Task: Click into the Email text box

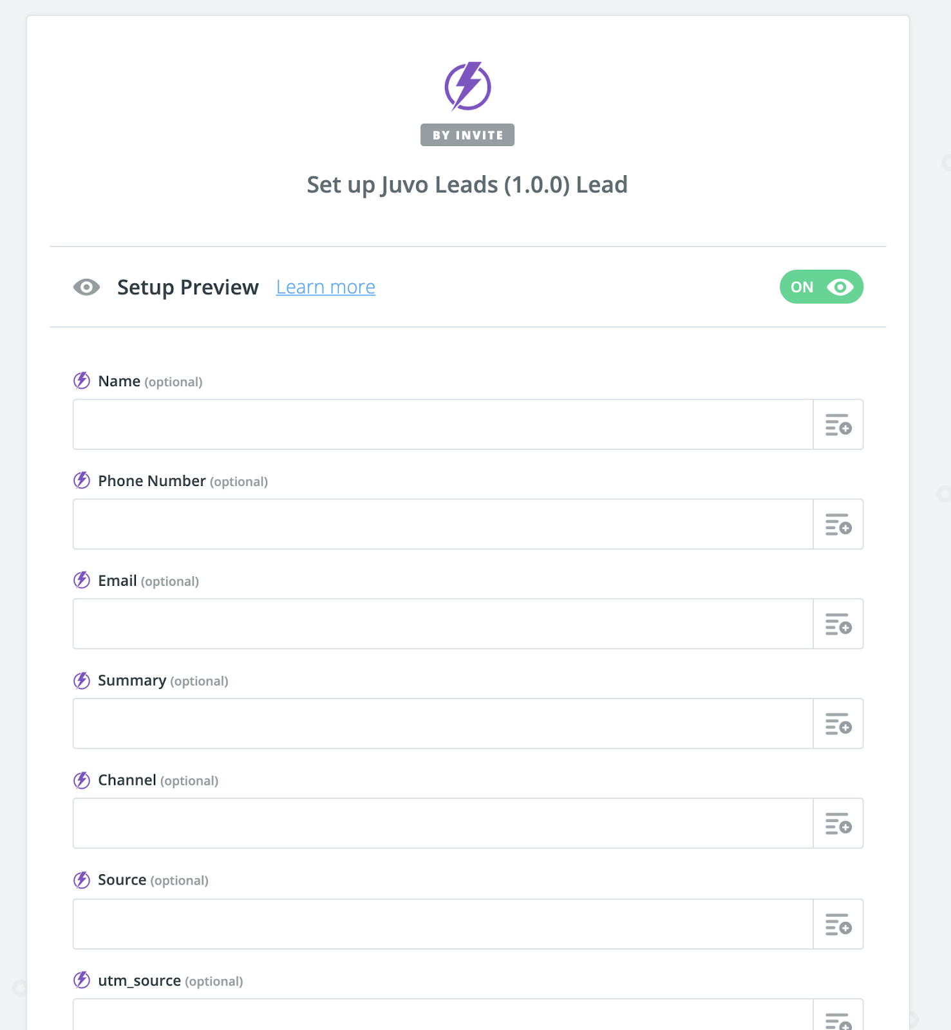Action: click(442, 624)
